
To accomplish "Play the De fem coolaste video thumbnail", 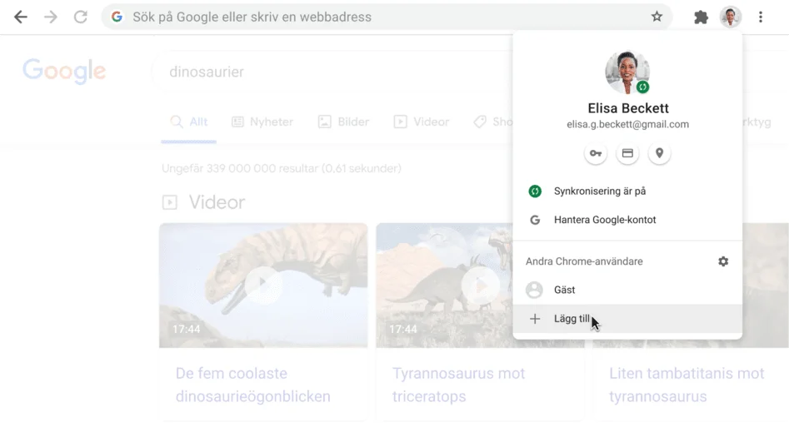I will coord(263,285).
